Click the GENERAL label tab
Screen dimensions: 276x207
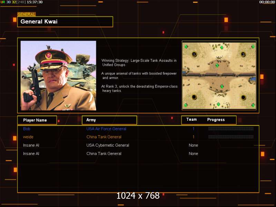(x=27, y=14)
